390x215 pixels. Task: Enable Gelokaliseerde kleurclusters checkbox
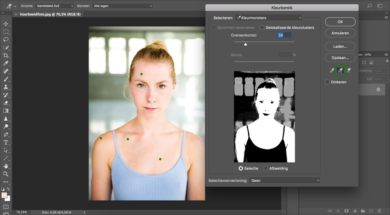[262, 28]
